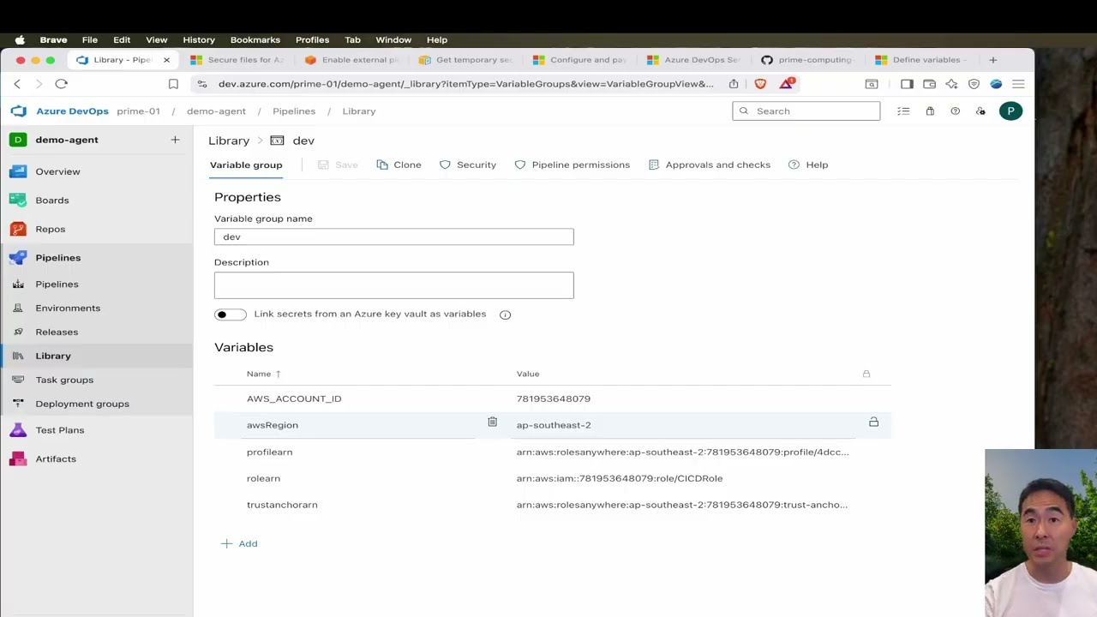Click the ap-southeast-2 value
The image size is (1097, 617).
[x=554, y=425]
